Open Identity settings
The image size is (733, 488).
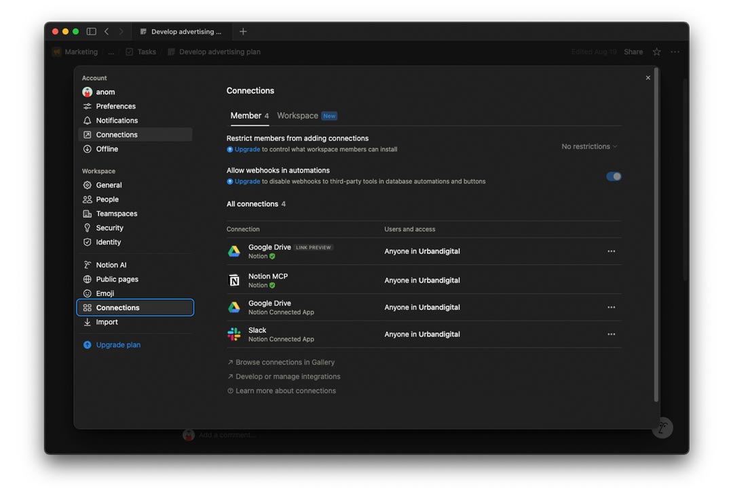(x=135, y=242)
